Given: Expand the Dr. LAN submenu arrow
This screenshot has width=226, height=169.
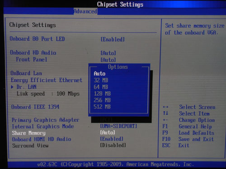Looking at the screenshot, I should click(x=12, y=87).
